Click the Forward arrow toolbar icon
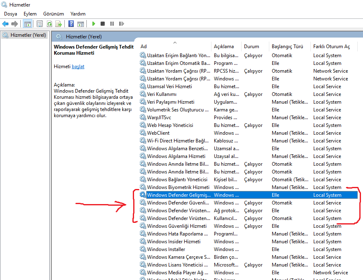 point(15,24)
